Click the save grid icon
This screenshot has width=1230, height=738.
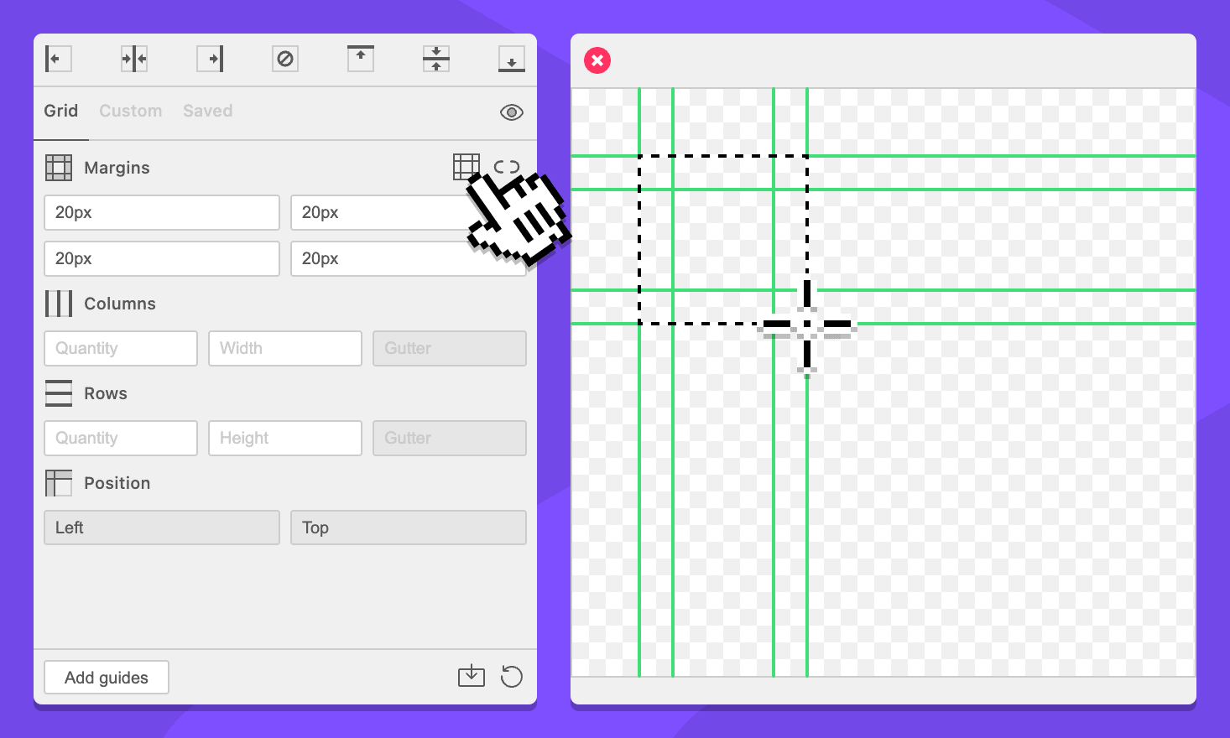[x=472, y=676]
